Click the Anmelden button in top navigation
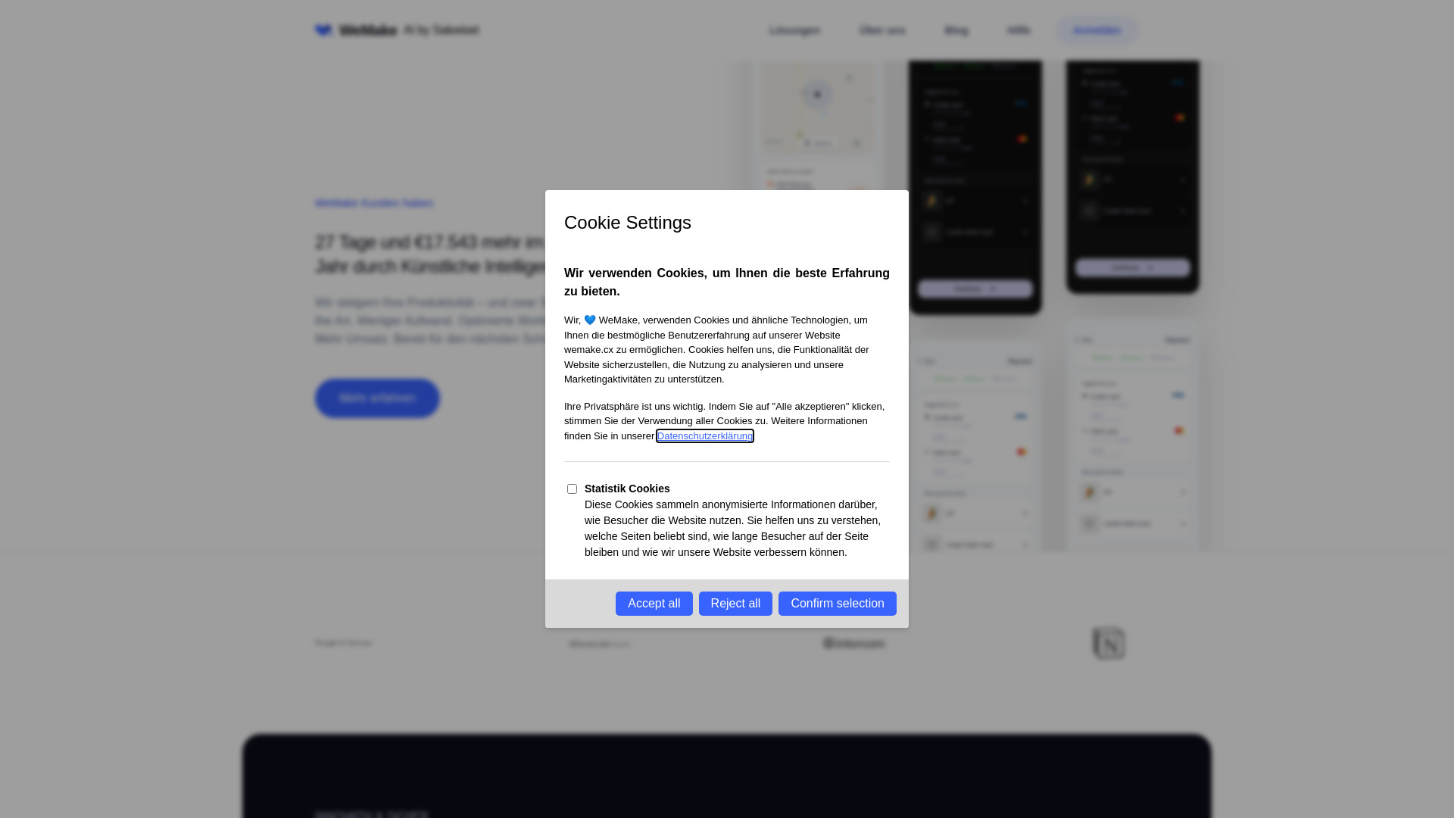 click(x=1097, y=30)
